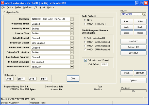The width and height of the screenshot is (149, 105).
Task: Maximize the PicFLASH window
Action: tap(141, 3)
